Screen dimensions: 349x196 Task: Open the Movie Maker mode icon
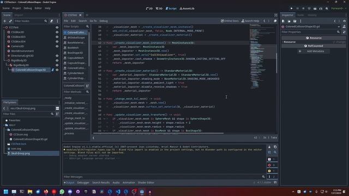point(327,9)
